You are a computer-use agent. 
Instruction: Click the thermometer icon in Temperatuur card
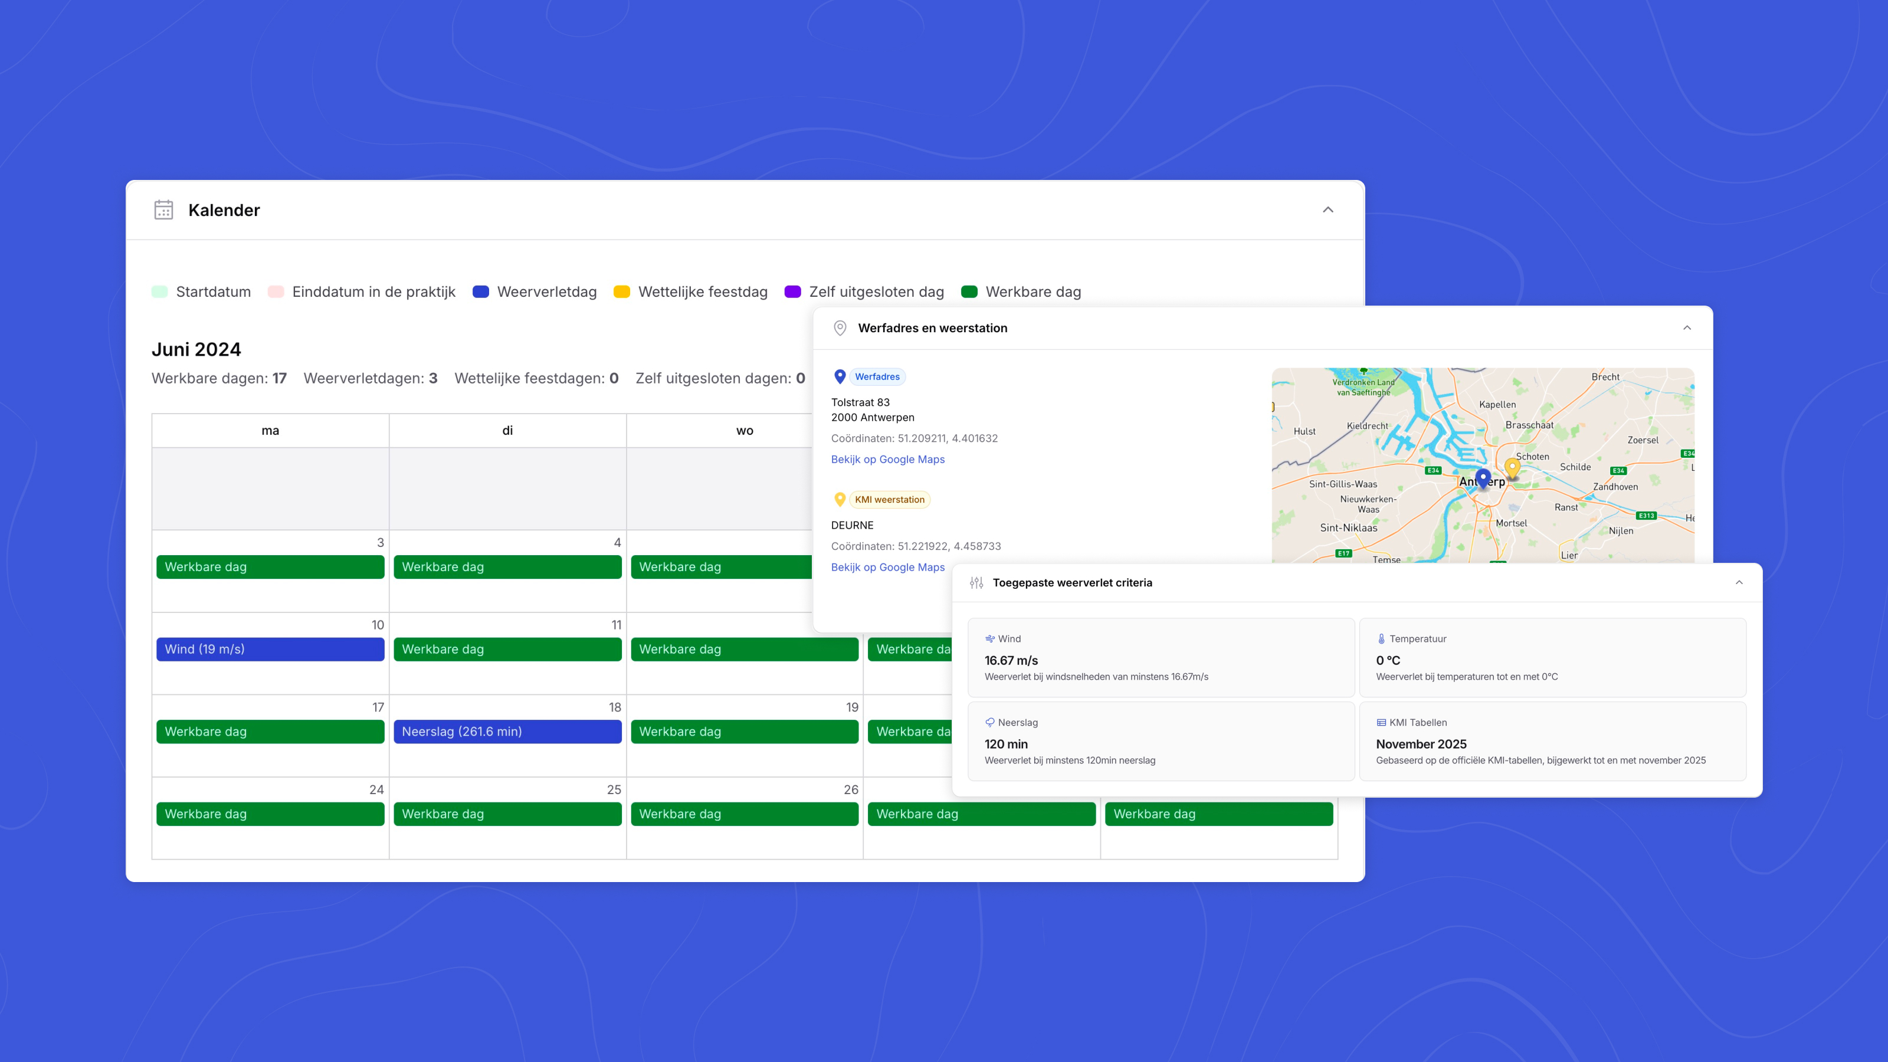(1381, 639)
